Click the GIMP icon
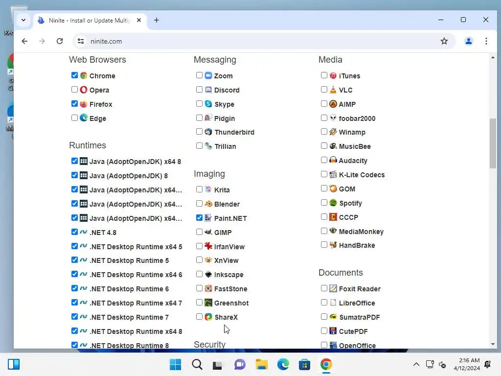Image resolution: width=501 pixels, height=376 pixels. 208,232
